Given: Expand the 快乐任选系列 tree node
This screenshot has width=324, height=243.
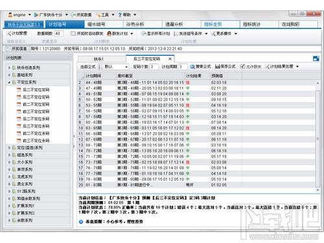Looking at the screenshot, I should click(9, 67).
